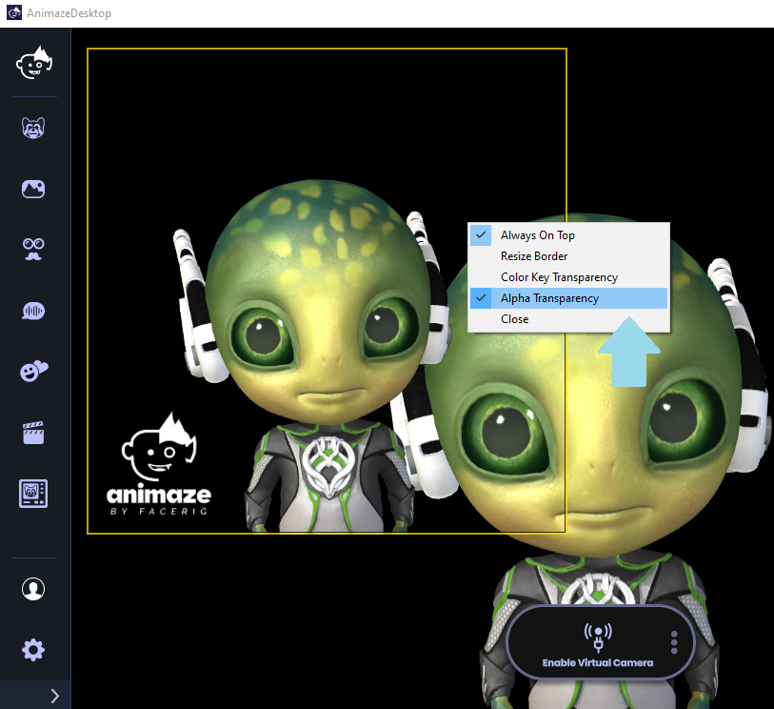Open the Backgrounds picker icon

click(33, 189)
